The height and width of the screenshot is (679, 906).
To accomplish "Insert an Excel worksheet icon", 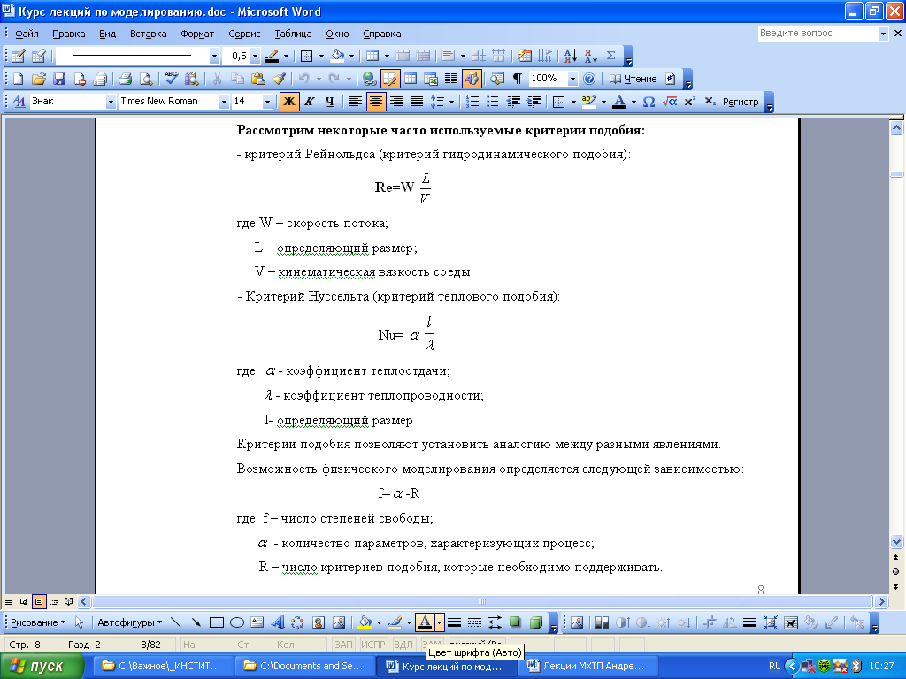I will (431, 79).
